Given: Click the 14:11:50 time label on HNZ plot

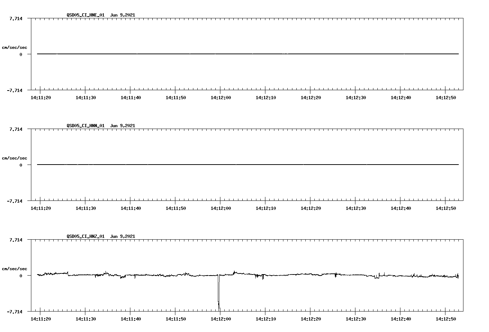Looking at the screenshot, I should 176,319.
